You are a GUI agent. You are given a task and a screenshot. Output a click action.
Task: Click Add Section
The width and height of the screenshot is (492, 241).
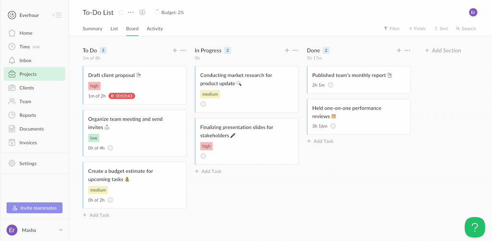click(x=443, y=51)
